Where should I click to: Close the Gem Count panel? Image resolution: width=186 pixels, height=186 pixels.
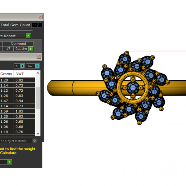[x=40, y=17]
